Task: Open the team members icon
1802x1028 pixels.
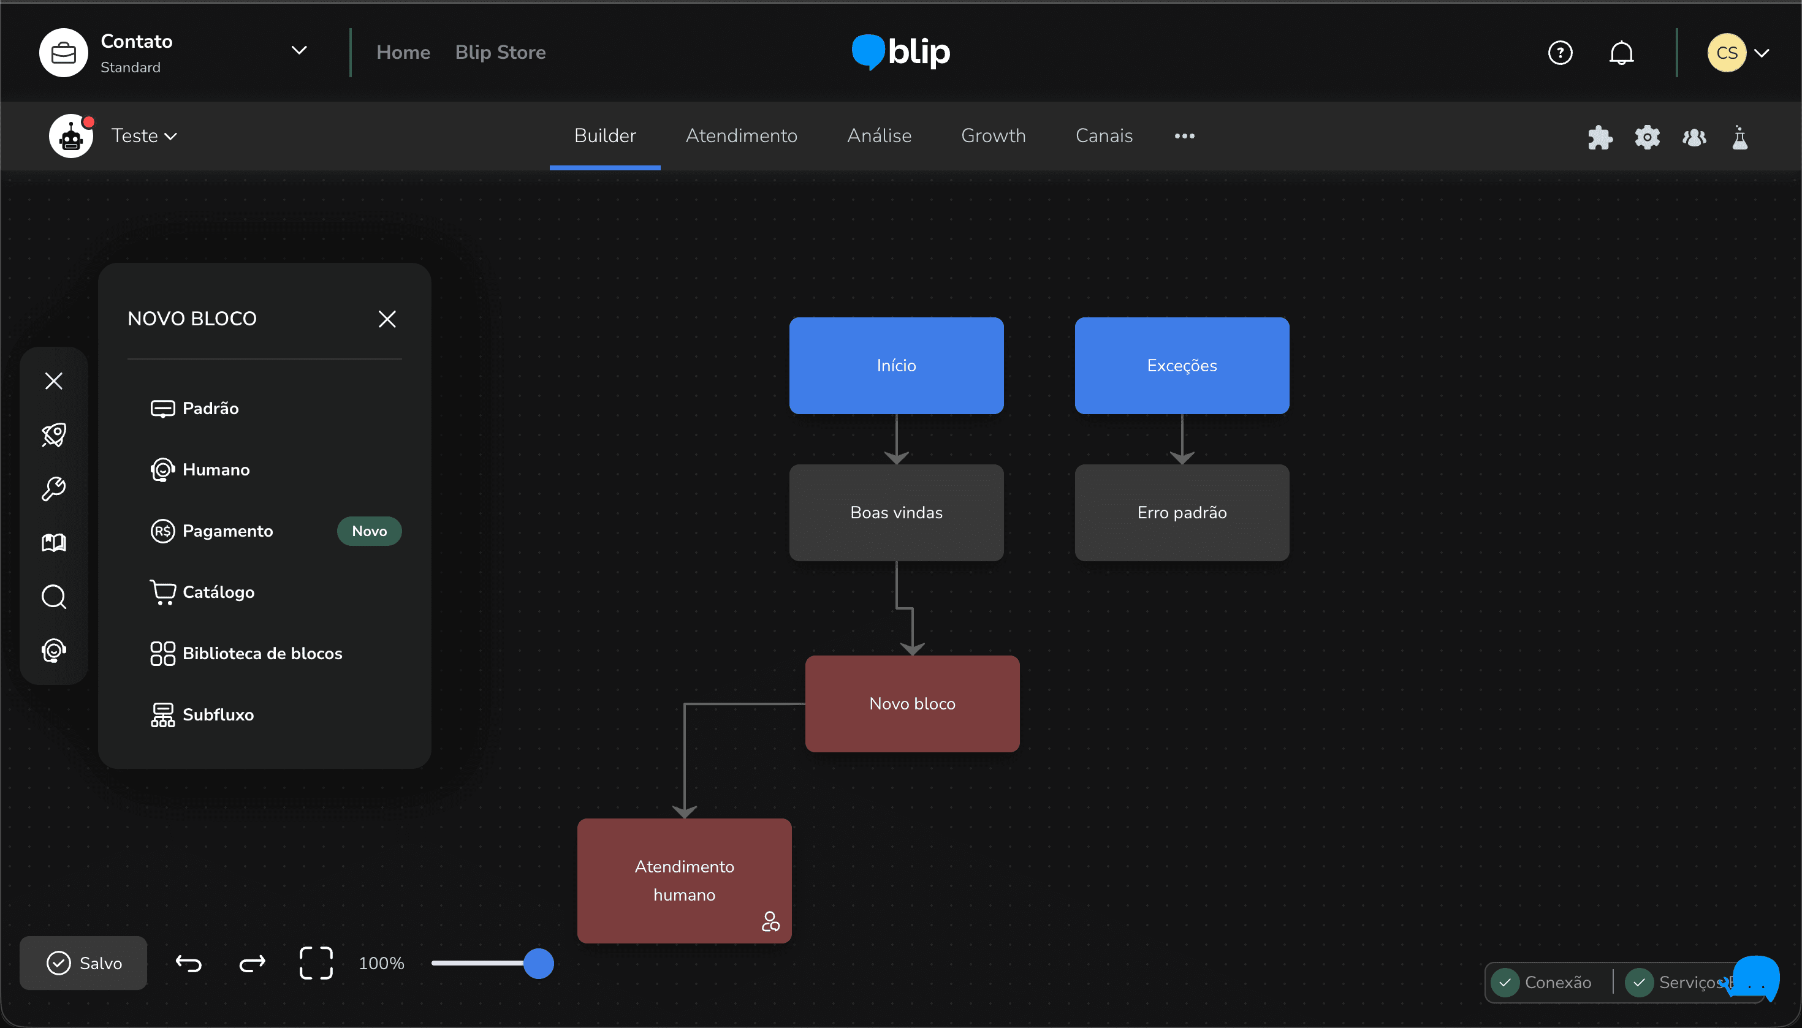Action: 1694,137
